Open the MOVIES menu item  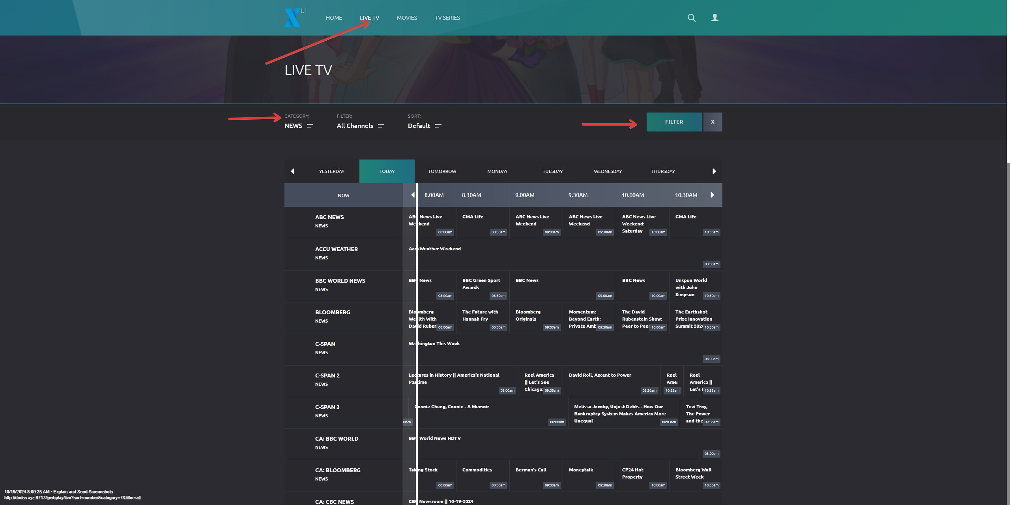pyautogui.click(x=407, y=18)
